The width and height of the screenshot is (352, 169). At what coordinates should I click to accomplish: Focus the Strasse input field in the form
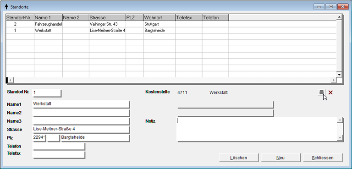click(81, 130)
